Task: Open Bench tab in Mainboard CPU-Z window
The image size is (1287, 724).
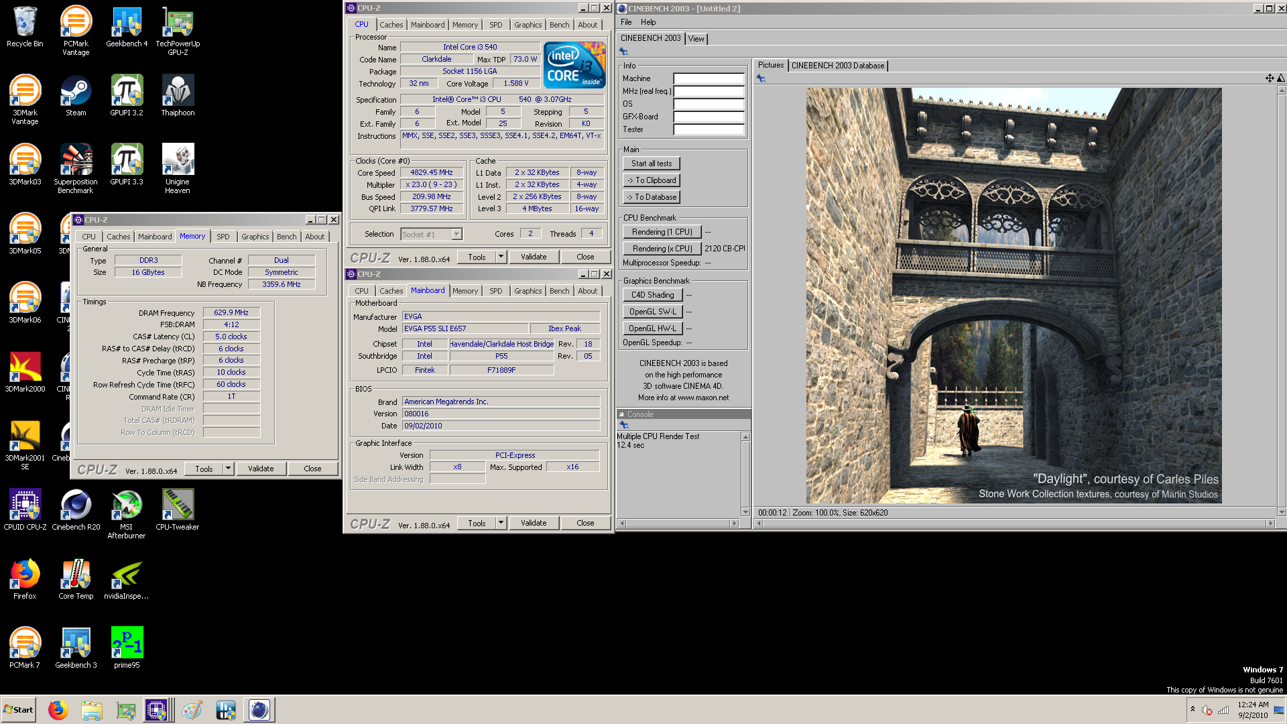Action: (x=559, y=291)
